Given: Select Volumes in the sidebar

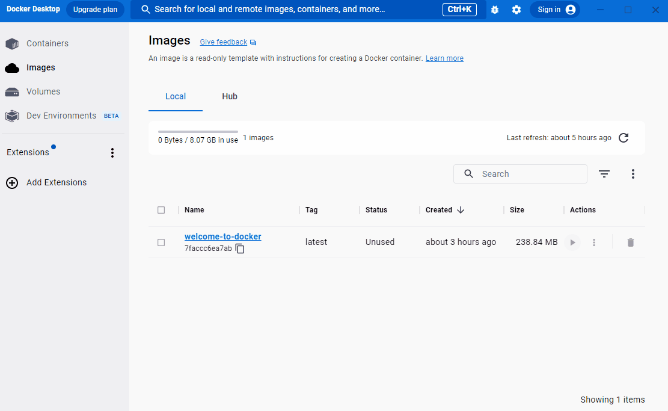Looking at the screenshot, I should pyautogui.click(x=42, y=91).
